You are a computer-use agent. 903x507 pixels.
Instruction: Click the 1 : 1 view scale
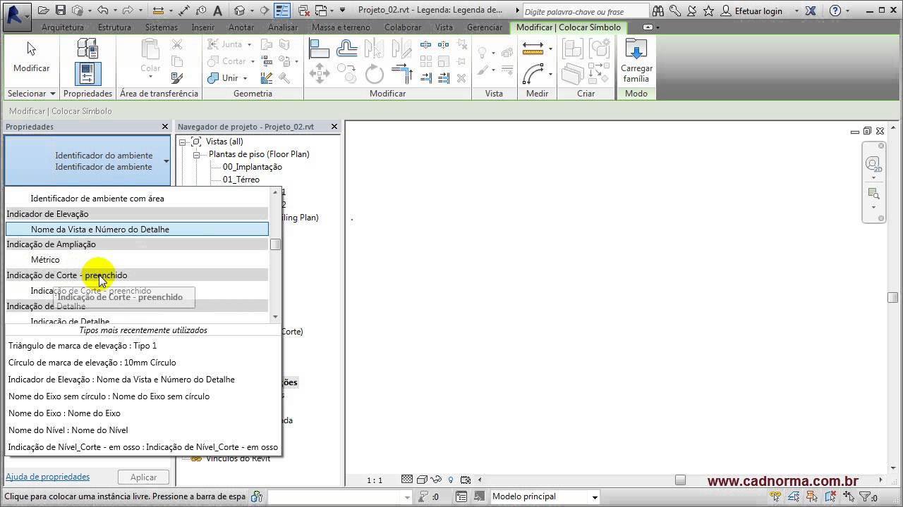375,480
